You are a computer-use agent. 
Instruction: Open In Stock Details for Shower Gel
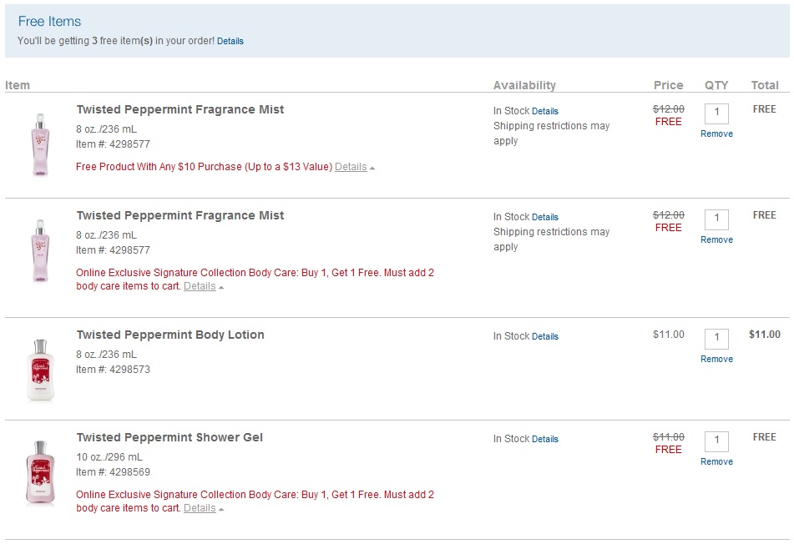coord(545,440)
